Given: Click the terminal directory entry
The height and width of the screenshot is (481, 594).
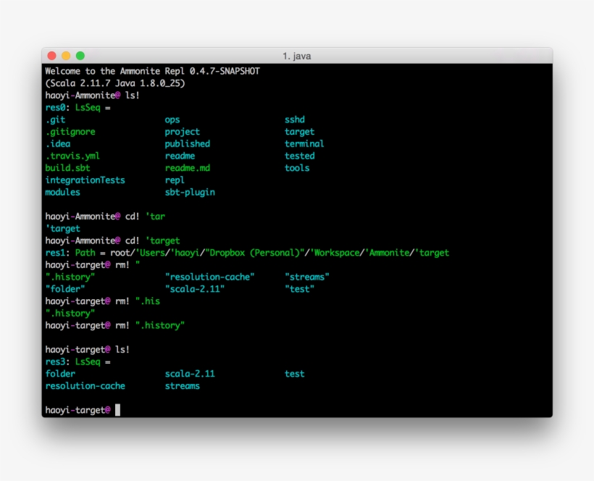Looking at the screenshot, I should pyautogui.click(x=304, y=144).
